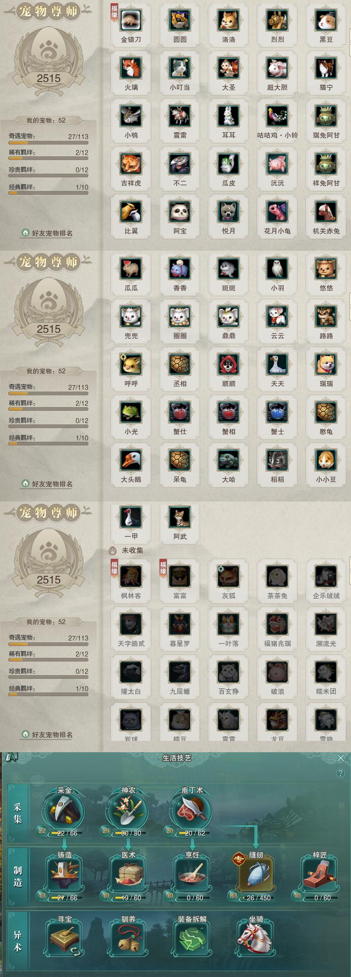Open the 机关赤兔 pet entry

click(326, 212)
